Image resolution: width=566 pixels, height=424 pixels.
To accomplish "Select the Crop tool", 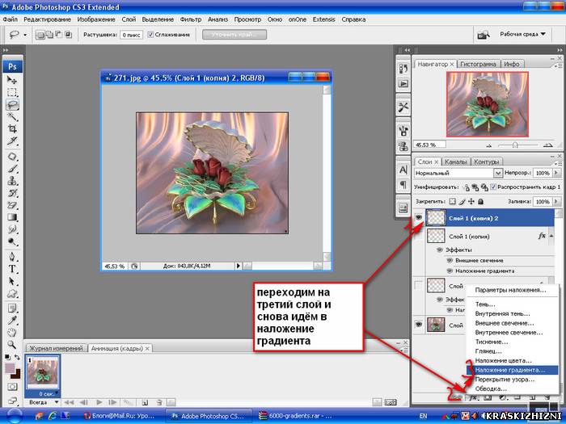I will pyautogui.click(x=12, y=128).
